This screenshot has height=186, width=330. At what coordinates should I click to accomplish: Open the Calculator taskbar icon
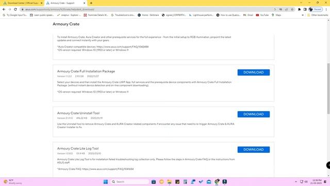[185, 181]
